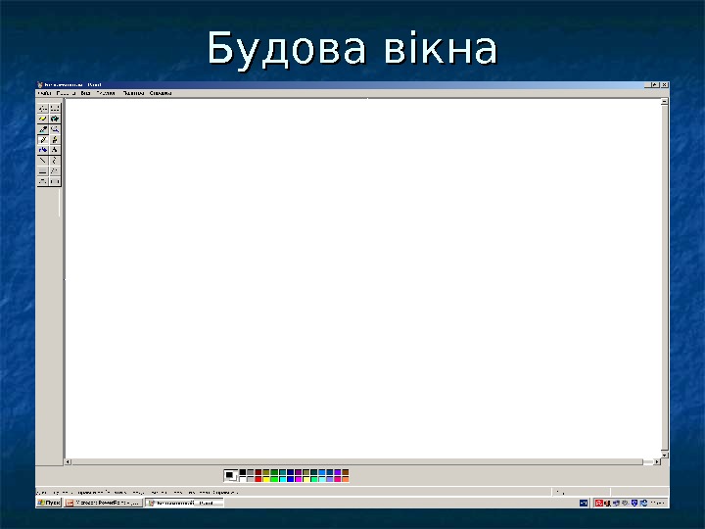The height and width of the screenshot is (529, 705).
Task: Choose the Pencil tool
Action: pyautogui.click(x=43, y=139)
